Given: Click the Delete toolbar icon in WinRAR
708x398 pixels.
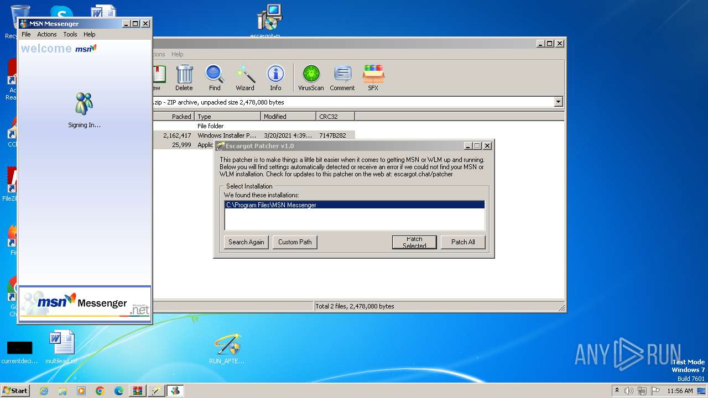Looking at the screenshot, I should 184,77.
